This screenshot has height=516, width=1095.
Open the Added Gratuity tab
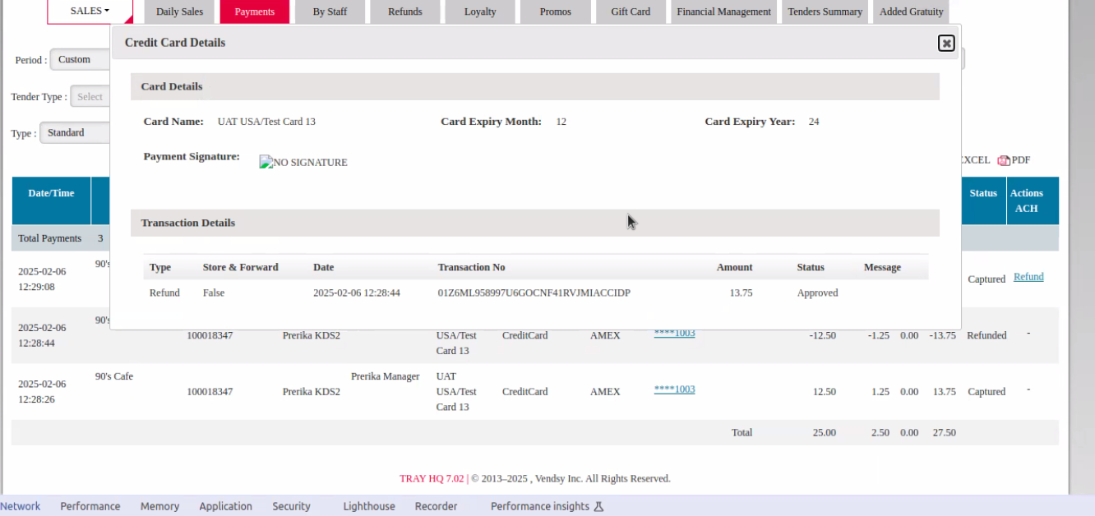point(911,12)
